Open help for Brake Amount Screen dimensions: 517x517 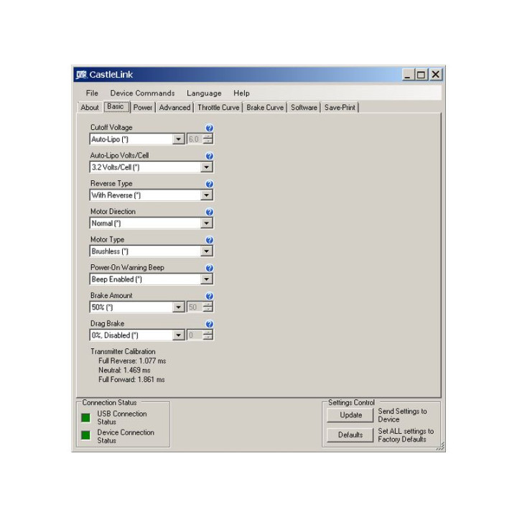pos(209,296)
